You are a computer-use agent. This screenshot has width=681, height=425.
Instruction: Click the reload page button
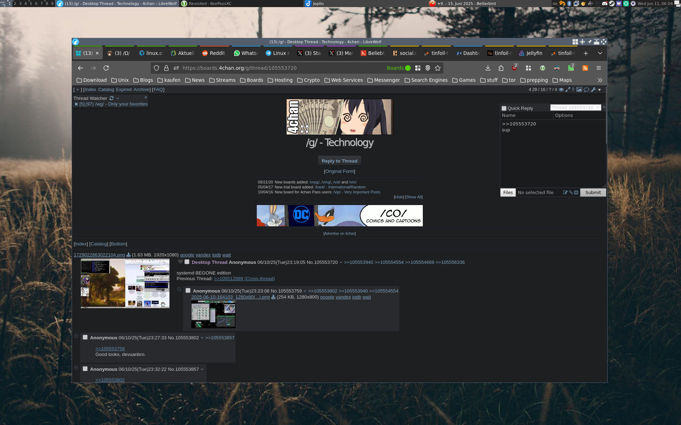[x=106, y=68]
